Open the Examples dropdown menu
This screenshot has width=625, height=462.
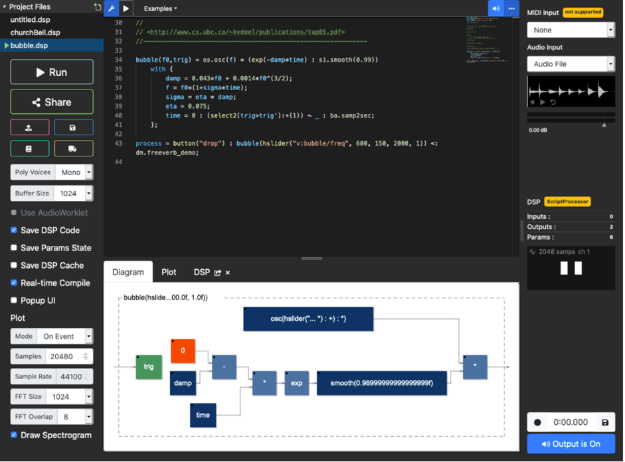160,9
